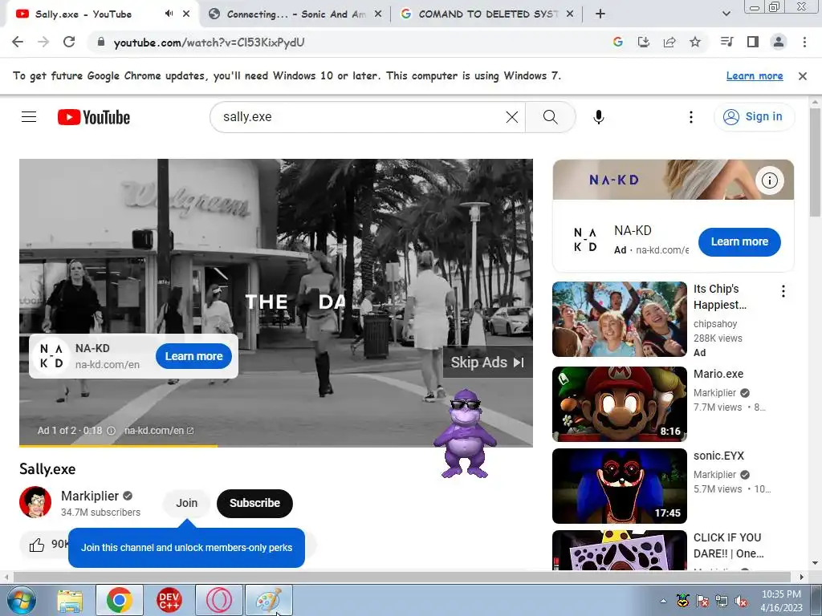
Task: Open the Windows Start button
Action: [x=22, y=600]
